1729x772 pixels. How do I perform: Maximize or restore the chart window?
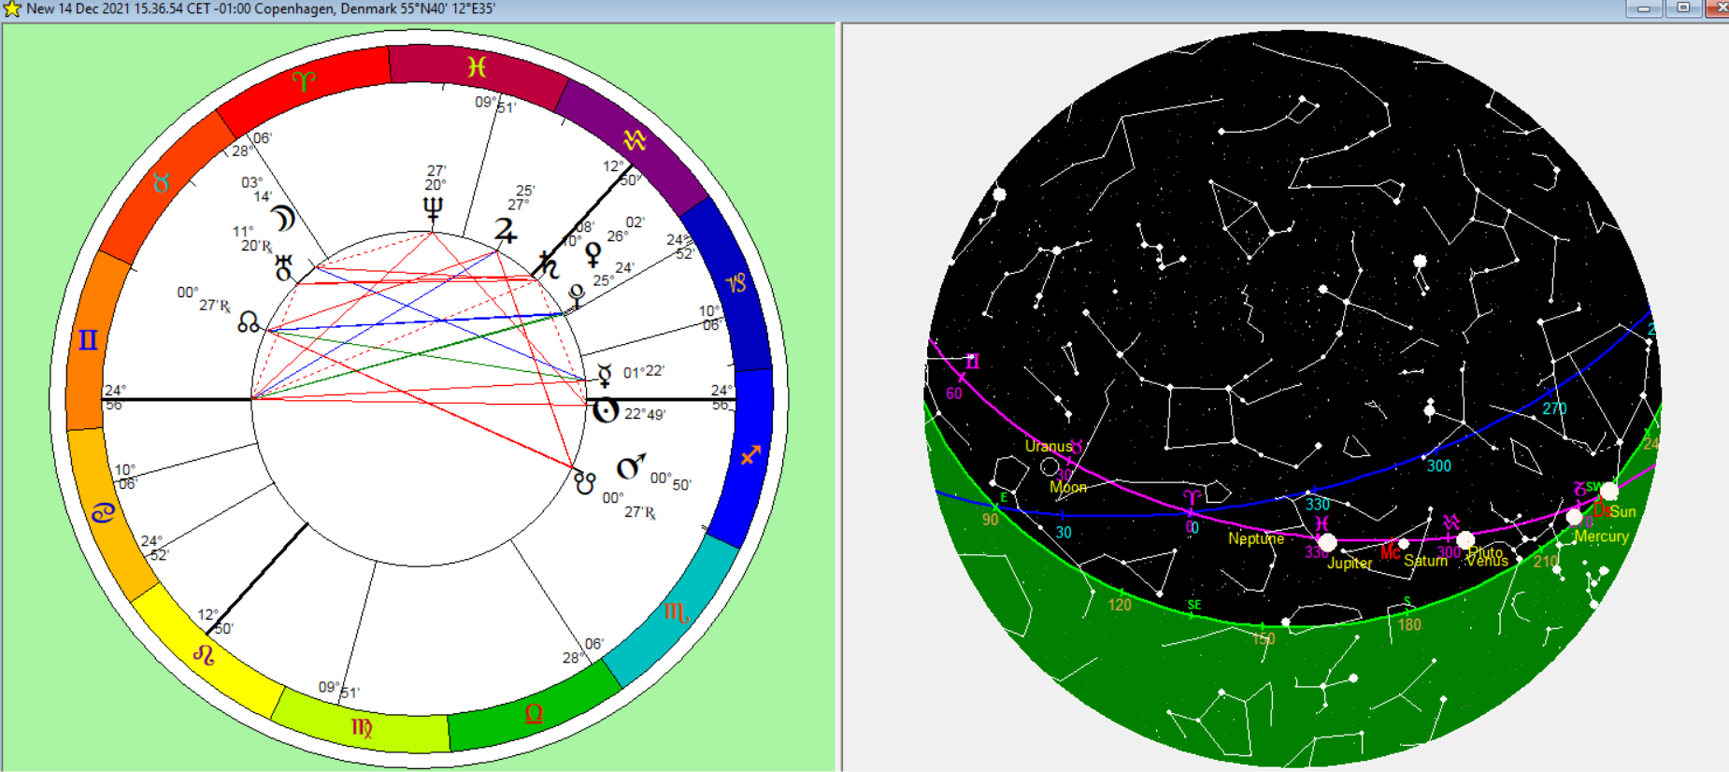pyautogui.click(x=1683, y=8)
